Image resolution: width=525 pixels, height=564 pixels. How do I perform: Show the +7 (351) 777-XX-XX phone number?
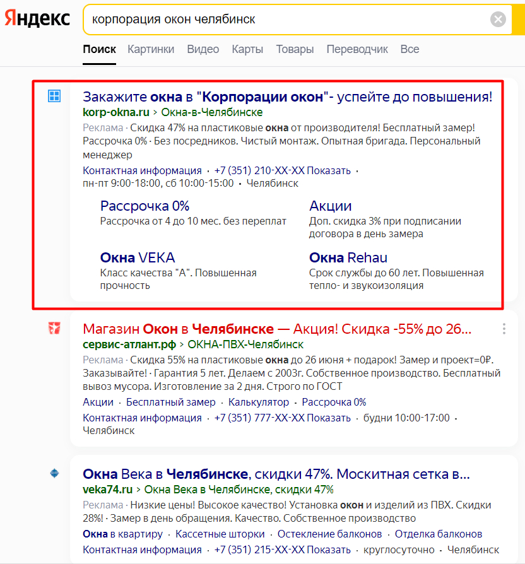click(x=283, y=418)
